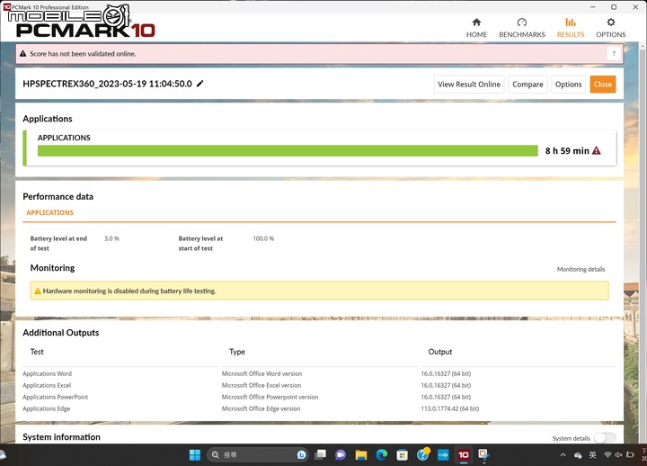Image resolution: width=647 pixels, height=466 pixels.
Task: Open Task View from the taskbar
Action: [x=320, y=455]
